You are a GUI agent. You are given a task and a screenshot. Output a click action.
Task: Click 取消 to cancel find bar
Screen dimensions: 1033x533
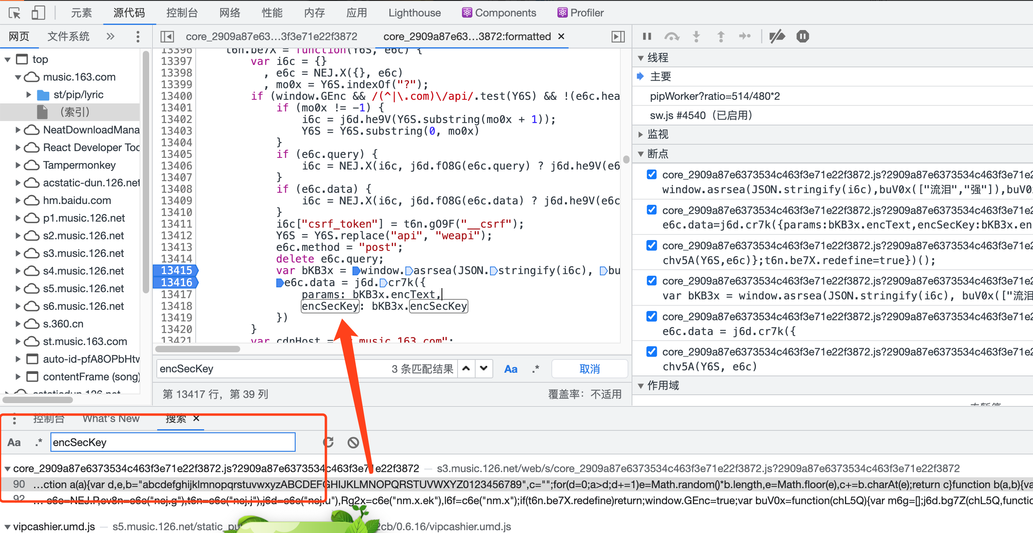(x=589, y=369)
